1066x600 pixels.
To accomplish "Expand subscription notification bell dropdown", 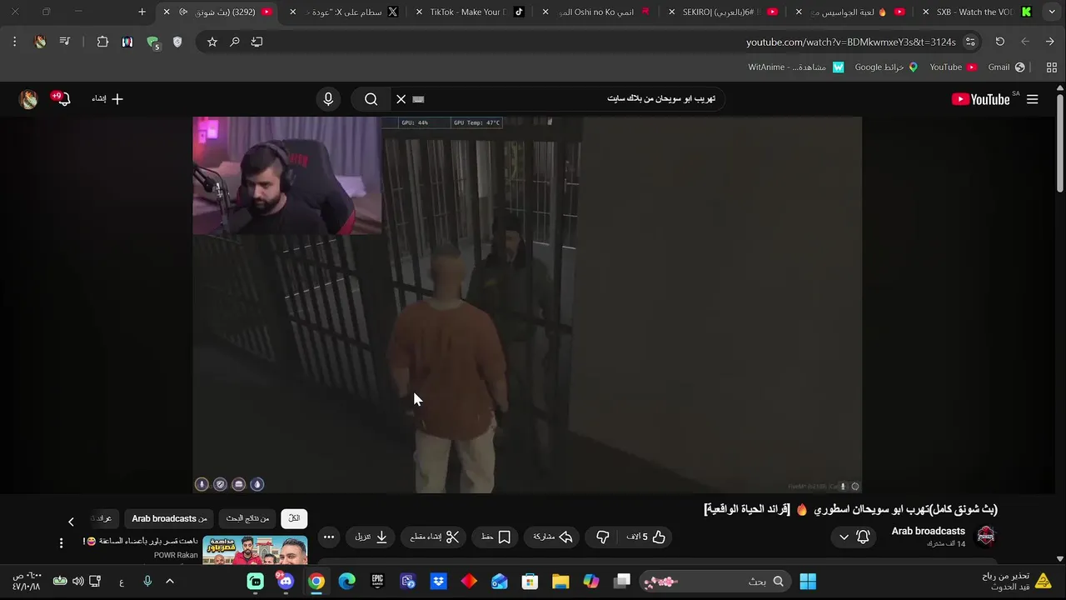I will point(853,537).
